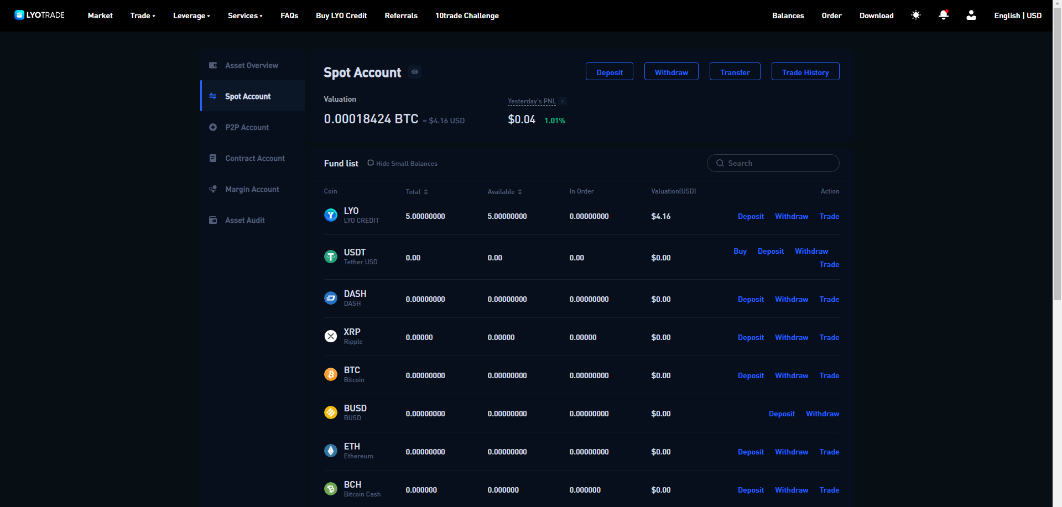Select P2P Account in sidebar
This screenshot has height=507, width=1062.
click(x=253, y=127)
